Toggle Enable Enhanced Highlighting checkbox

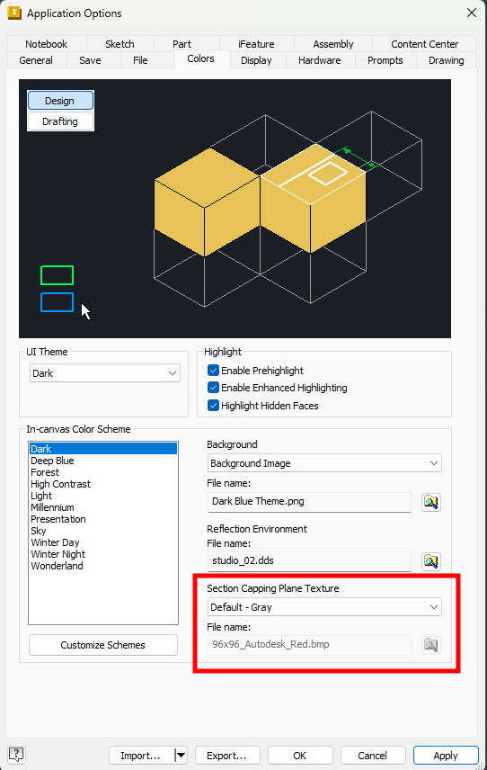[213, 388]
